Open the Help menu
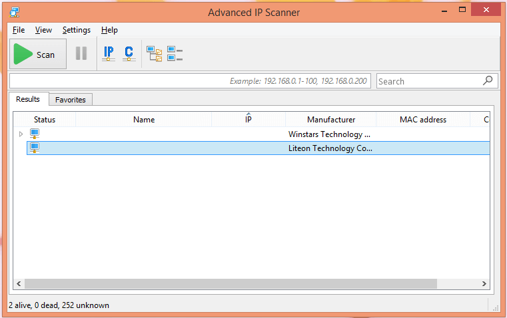The image size is (507, 318). [109, 30]
